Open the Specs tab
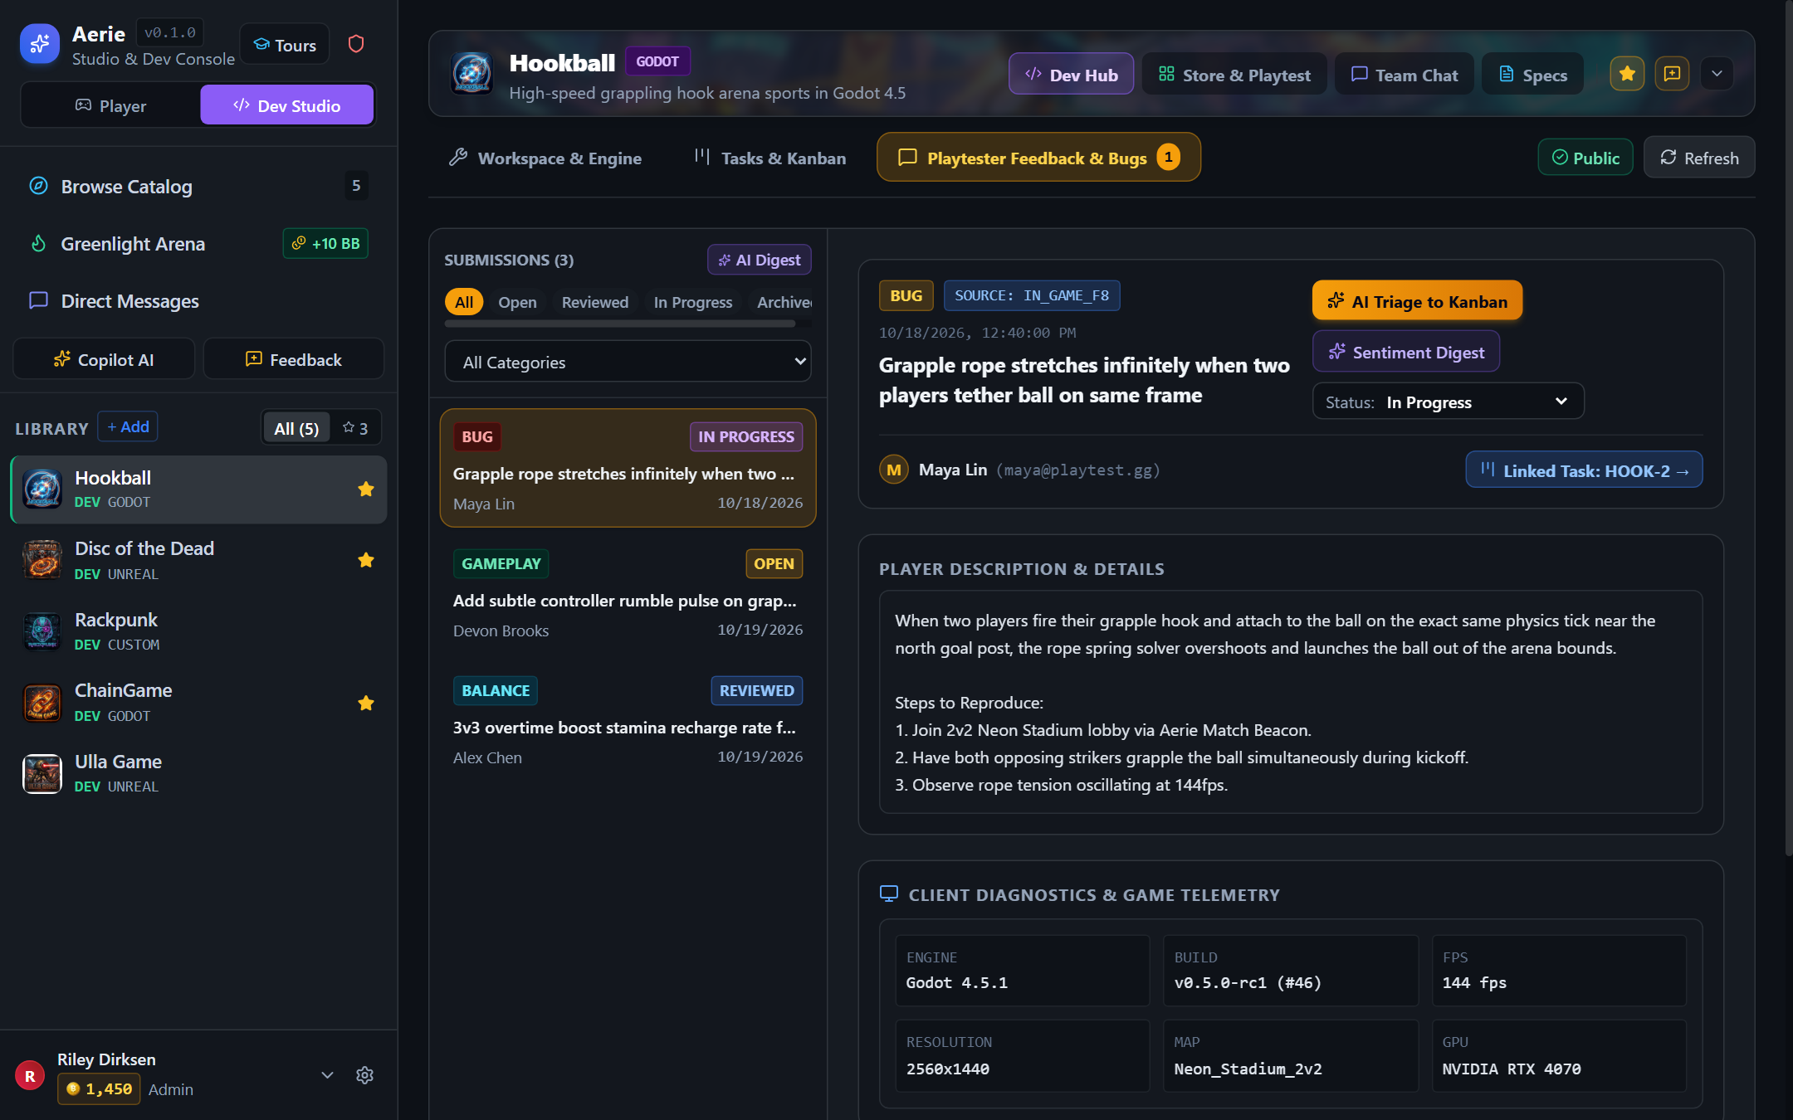This screenshot has height=1120, width=1793. pyautogui.click(x=1532, y=75)
